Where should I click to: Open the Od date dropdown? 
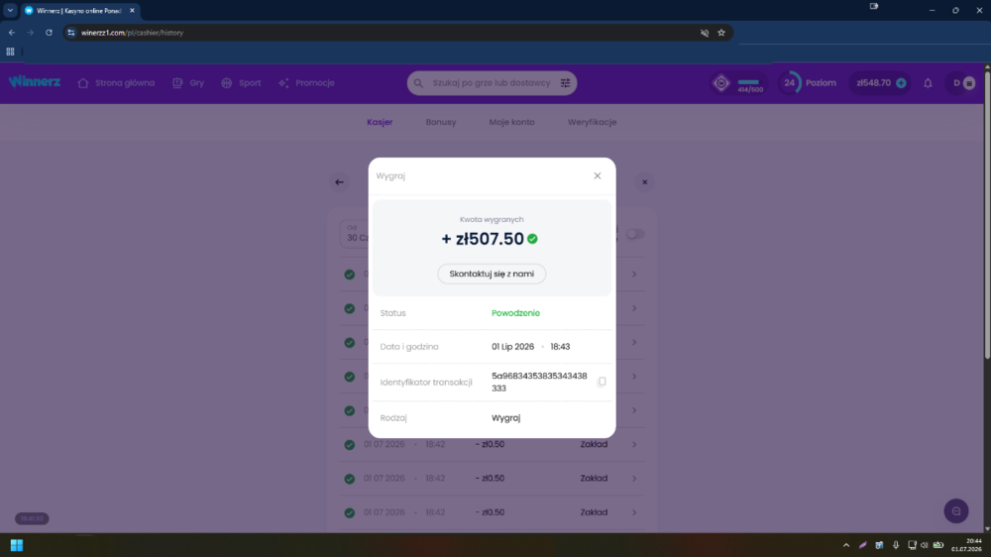pos(355,233)
